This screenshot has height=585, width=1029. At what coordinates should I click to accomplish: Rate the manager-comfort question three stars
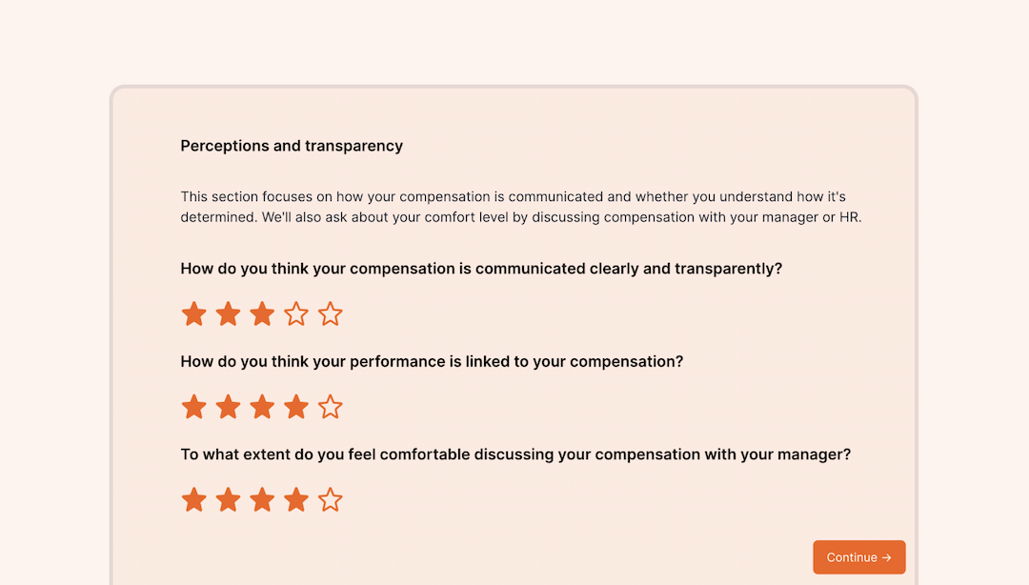coord(262,499)
